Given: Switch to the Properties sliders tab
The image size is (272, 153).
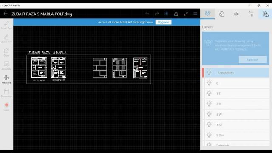Looking at the screenshot, I should 251,14.
